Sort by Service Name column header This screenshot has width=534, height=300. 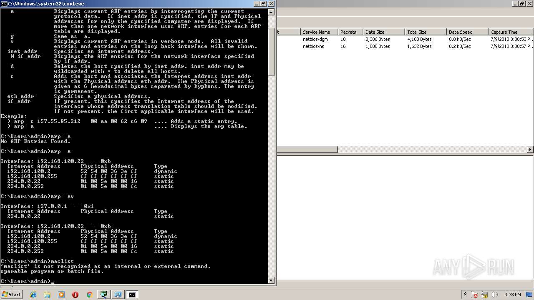pyautogui.click(x=319, y=32)
